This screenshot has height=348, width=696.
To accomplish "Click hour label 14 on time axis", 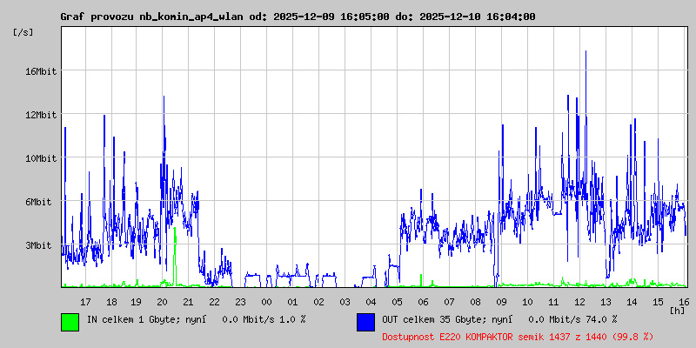I will (x=632, y=302).
